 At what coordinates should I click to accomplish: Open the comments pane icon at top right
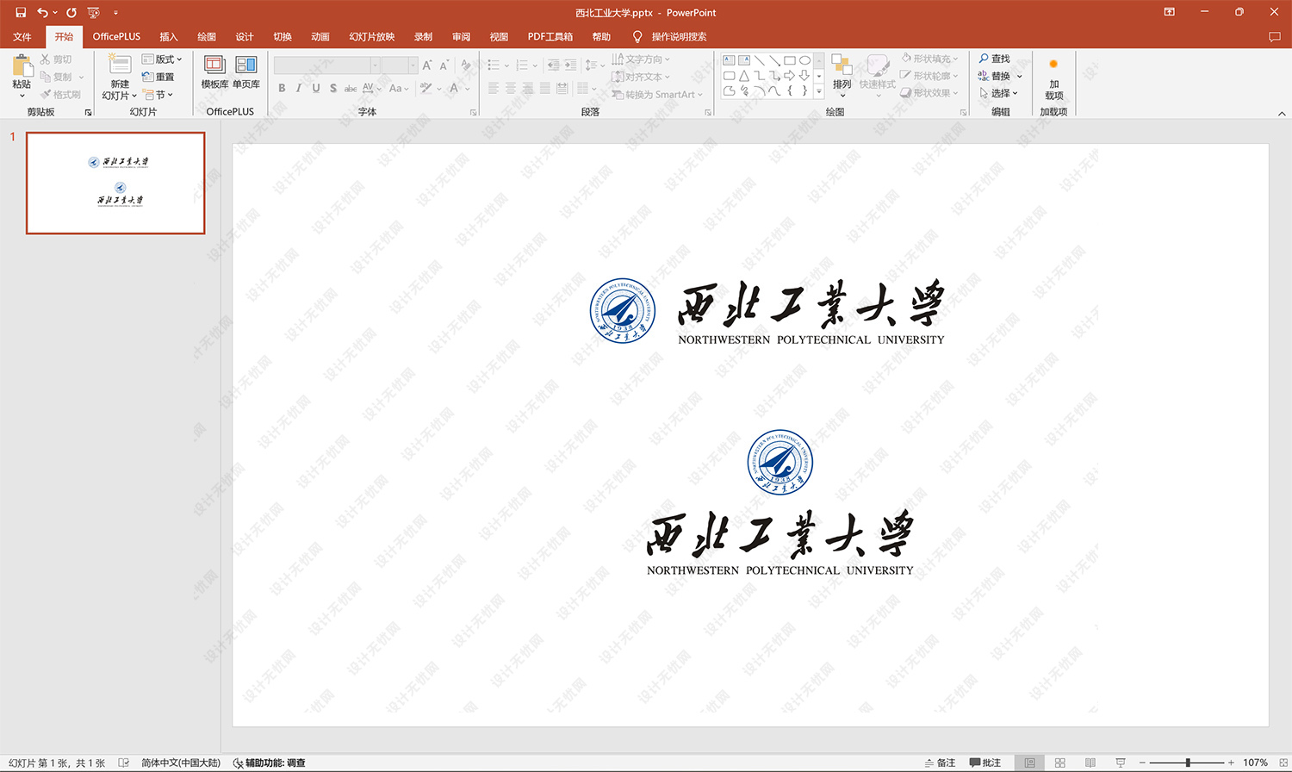(1274, 36)
